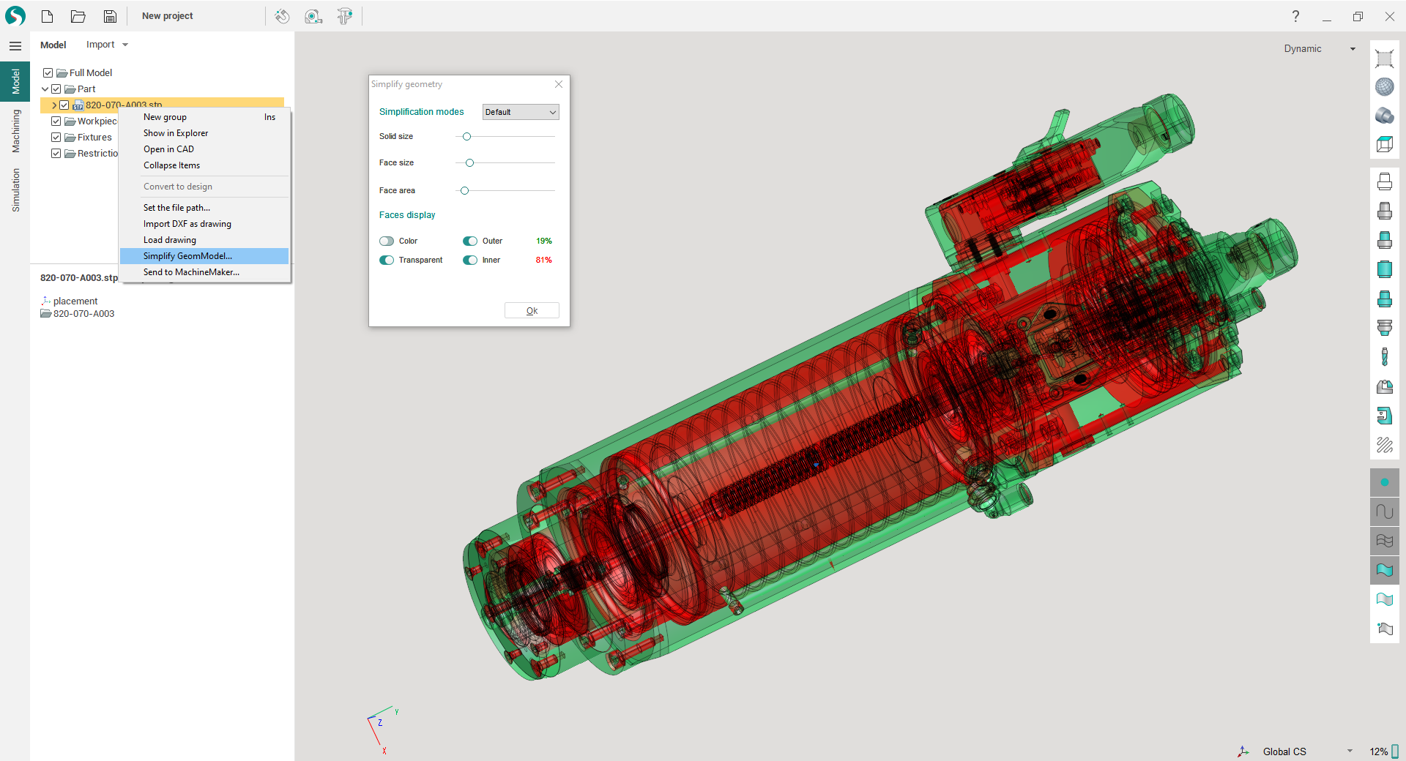
Task: Enable the mesh surface display icon
Action: pyautogui.click(x=1384, y=541)
